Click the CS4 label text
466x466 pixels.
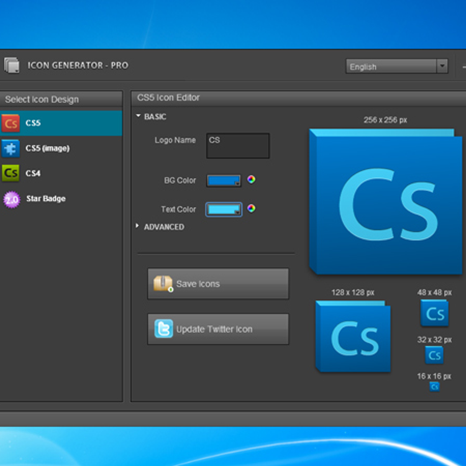click(x=33, y=173)
